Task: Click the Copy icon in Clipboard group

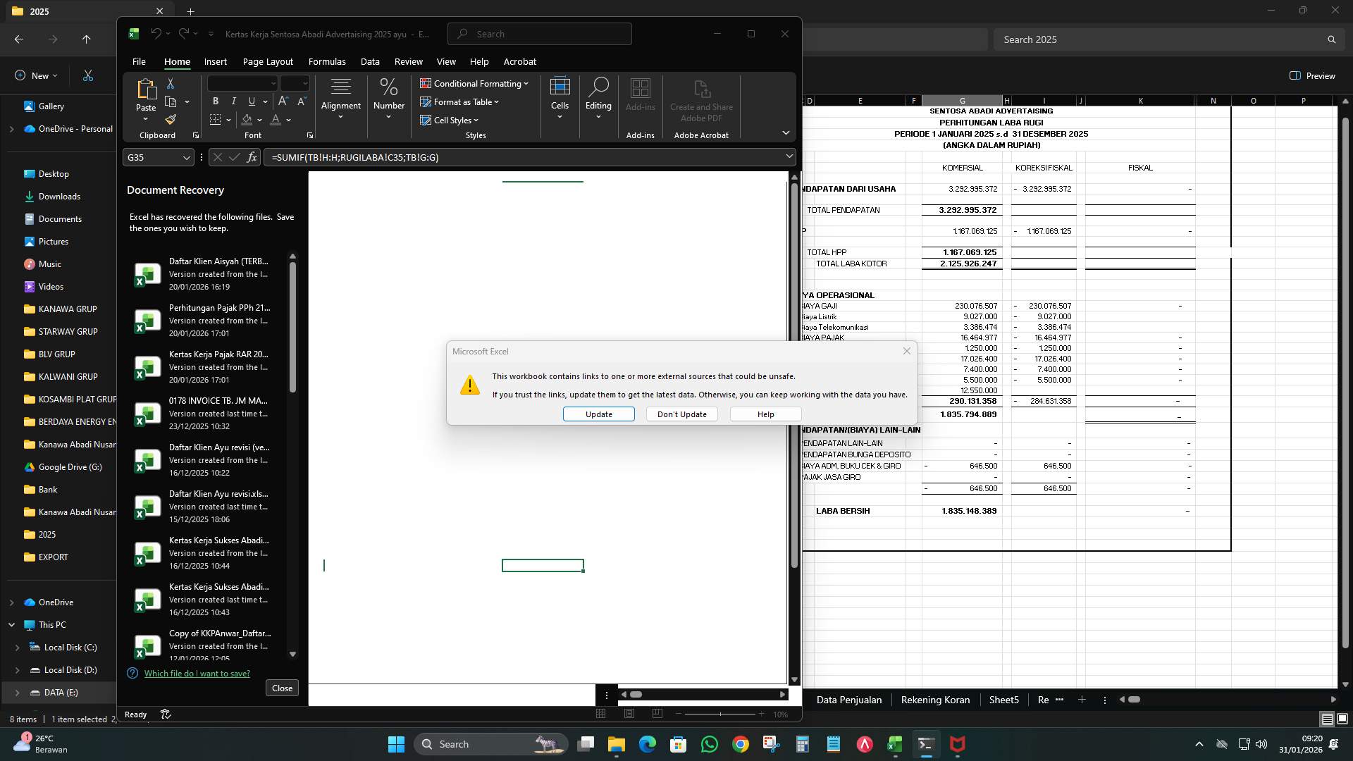Action: pos(171,101)
